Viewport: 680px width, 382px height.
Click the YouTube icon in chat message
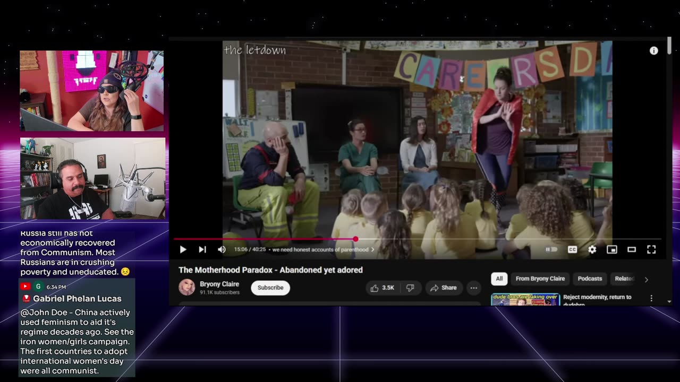click(25, 286)
